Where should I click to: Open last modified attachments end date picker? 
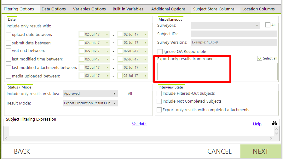[146, 68]
